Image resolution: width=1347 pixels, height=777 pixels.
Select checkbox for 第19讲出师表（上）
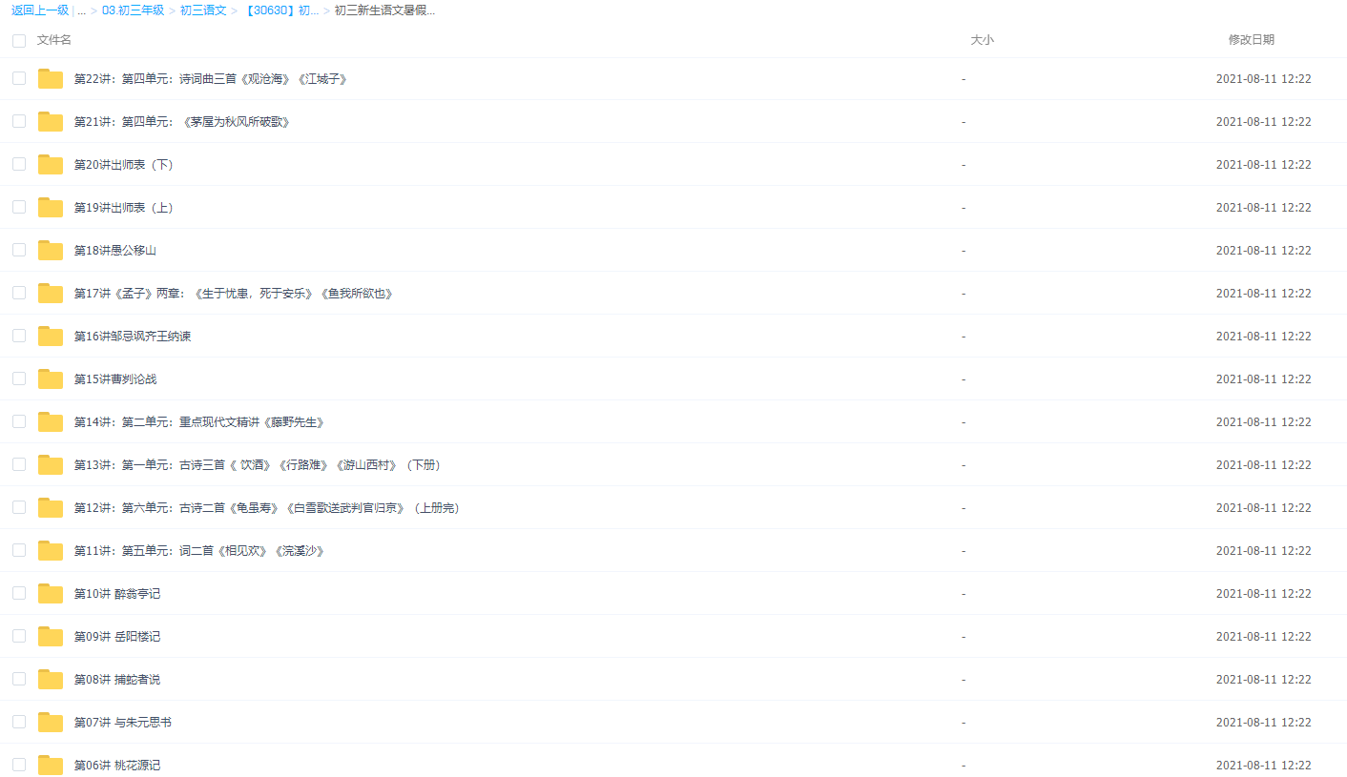[19, 207]
